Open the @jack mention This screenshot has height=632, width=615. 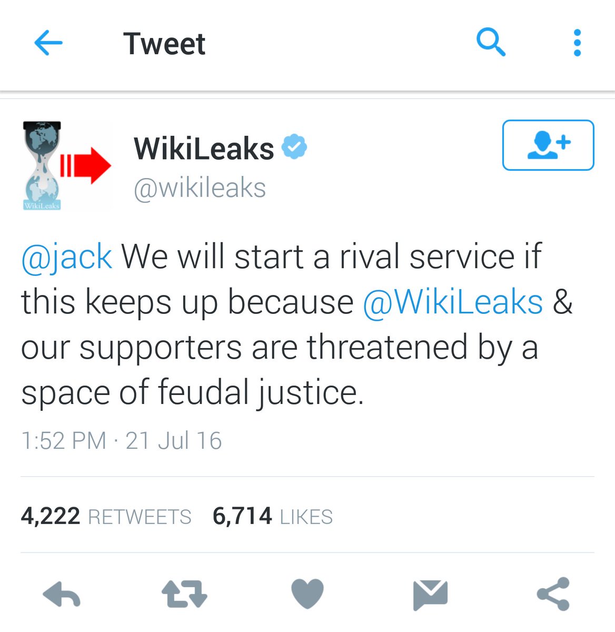point(66,257)
